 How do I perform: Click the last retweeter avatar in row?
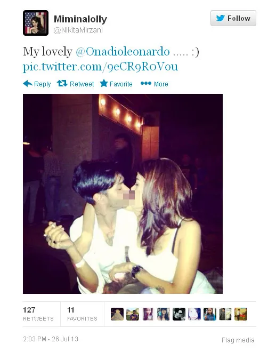click(x=241, y=314)
